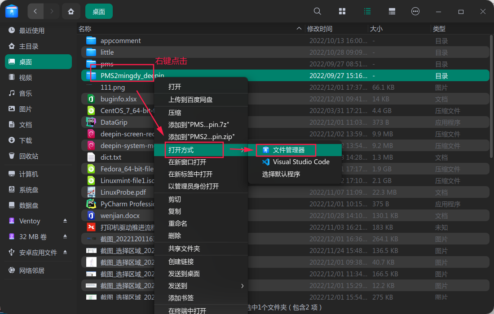
Task: Go back with the left arrow
Action: 35,11
